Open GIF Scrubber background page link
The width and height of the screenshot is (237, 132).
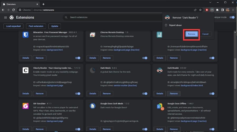[x=55, y=121]
